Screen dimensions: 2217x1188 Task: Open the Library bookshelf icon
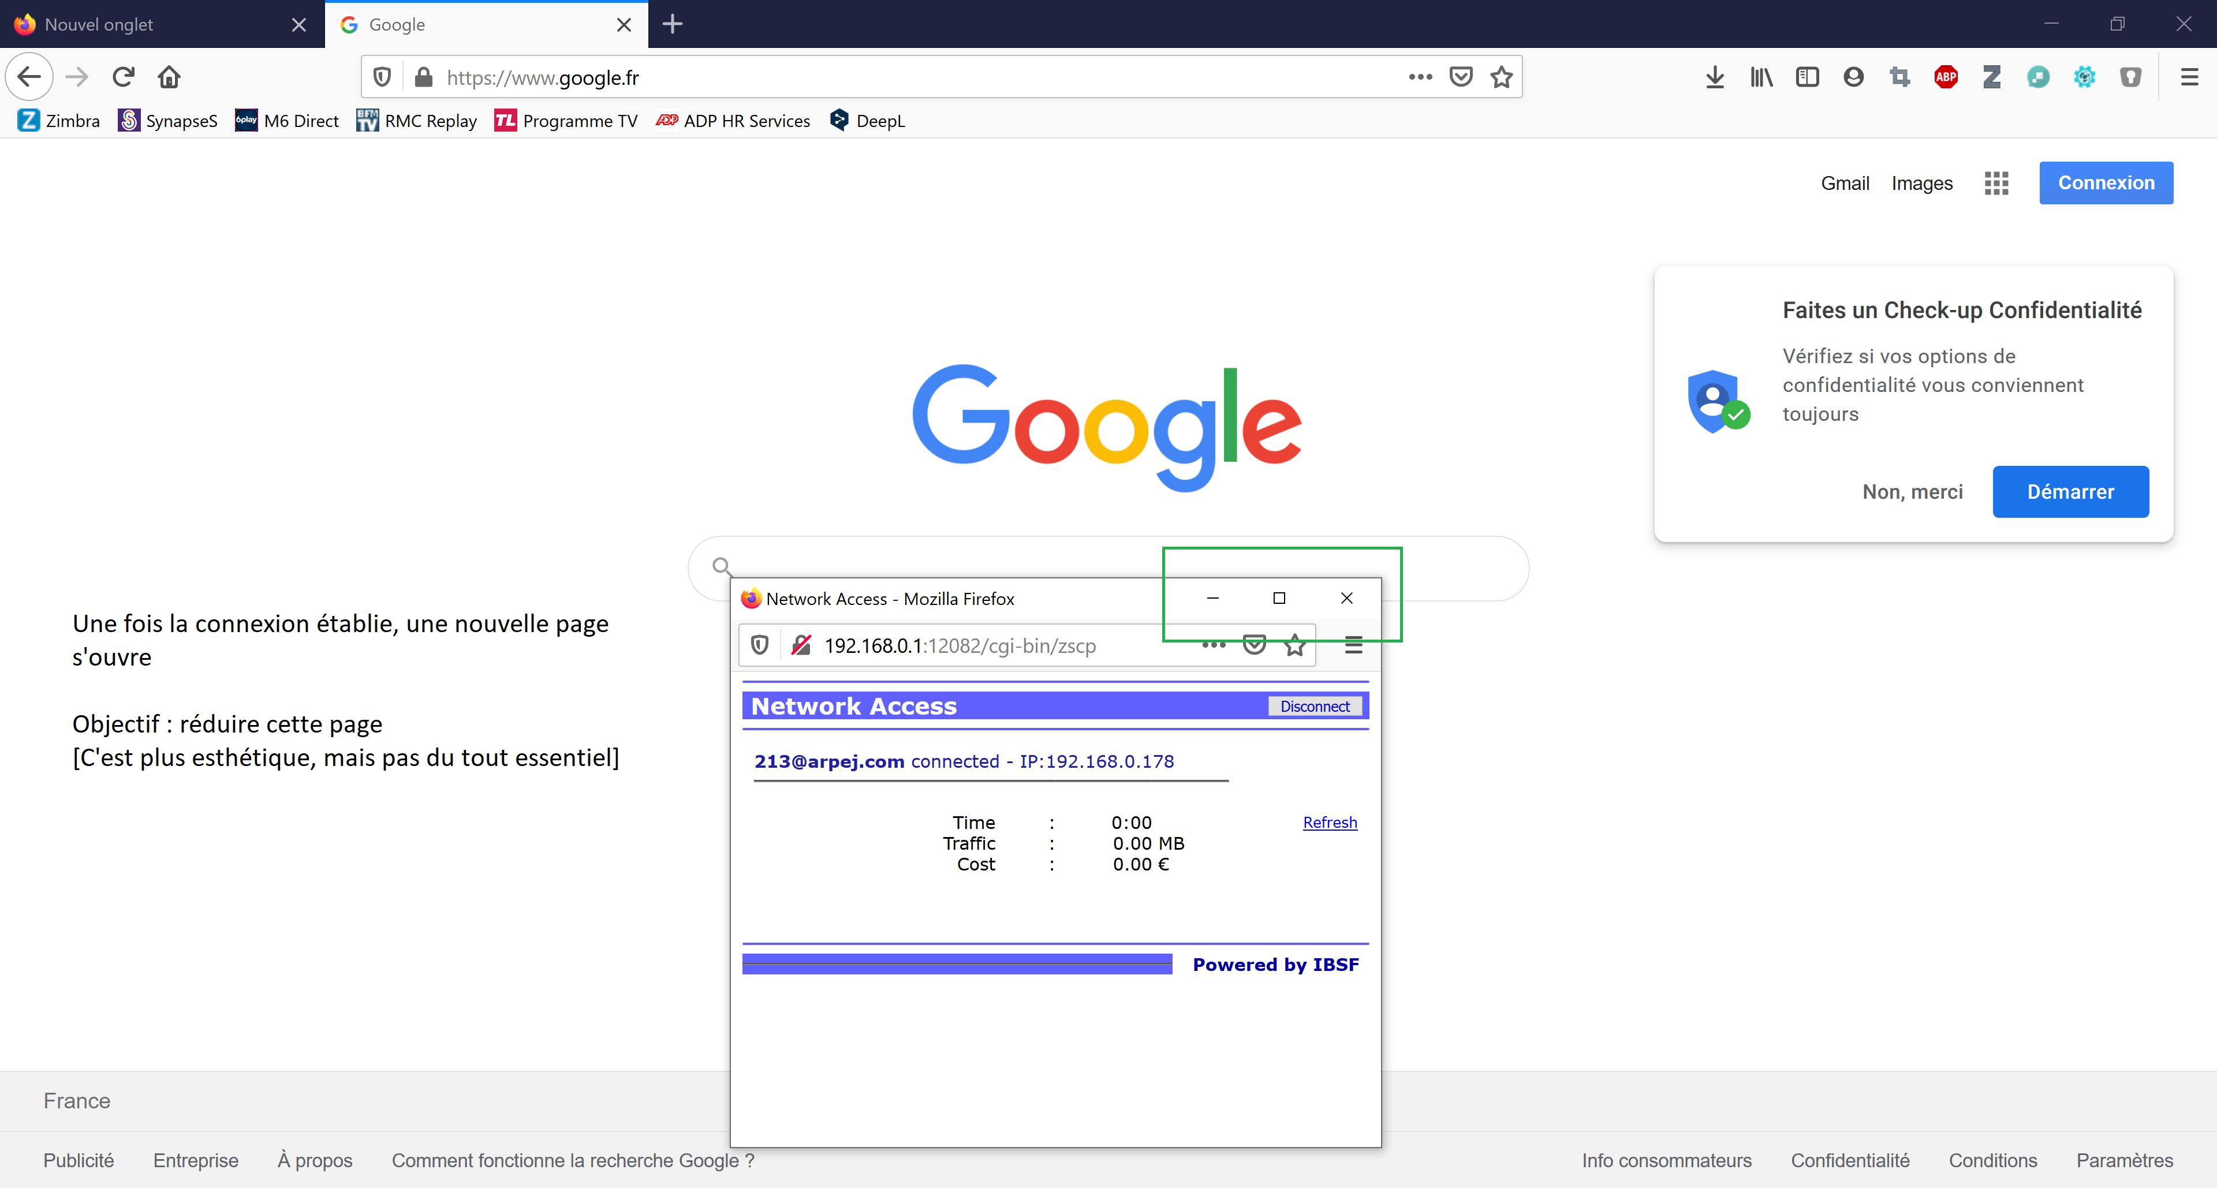point(1761,77)
